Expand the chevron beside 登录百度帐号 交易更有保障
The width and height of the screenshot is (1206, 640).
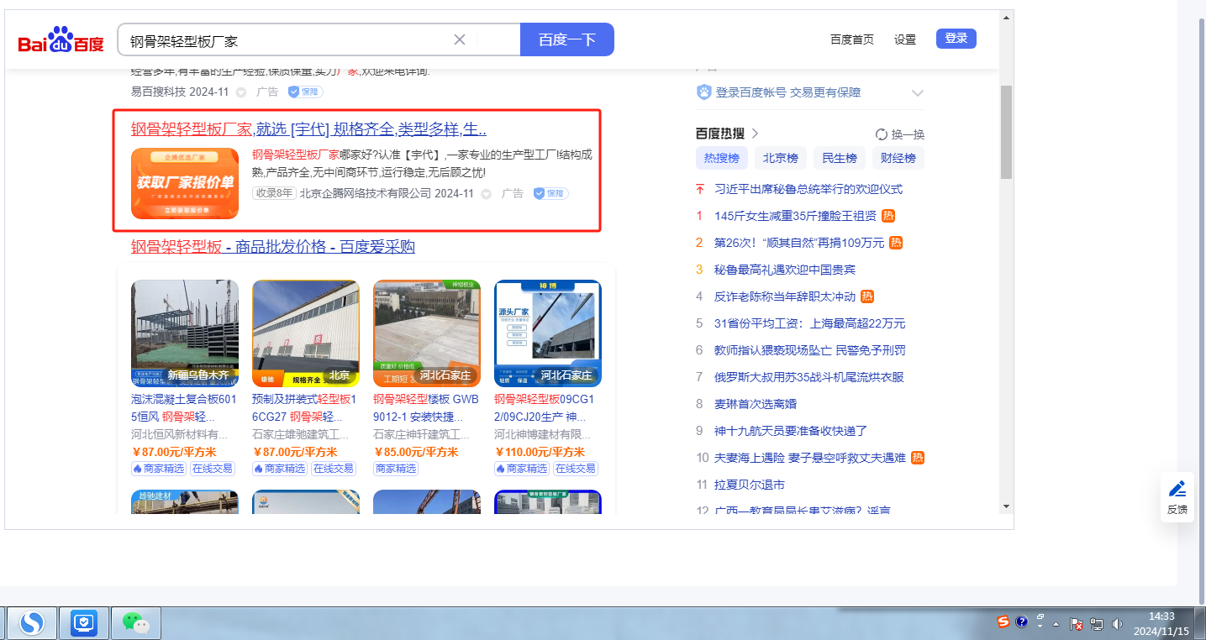918,92
